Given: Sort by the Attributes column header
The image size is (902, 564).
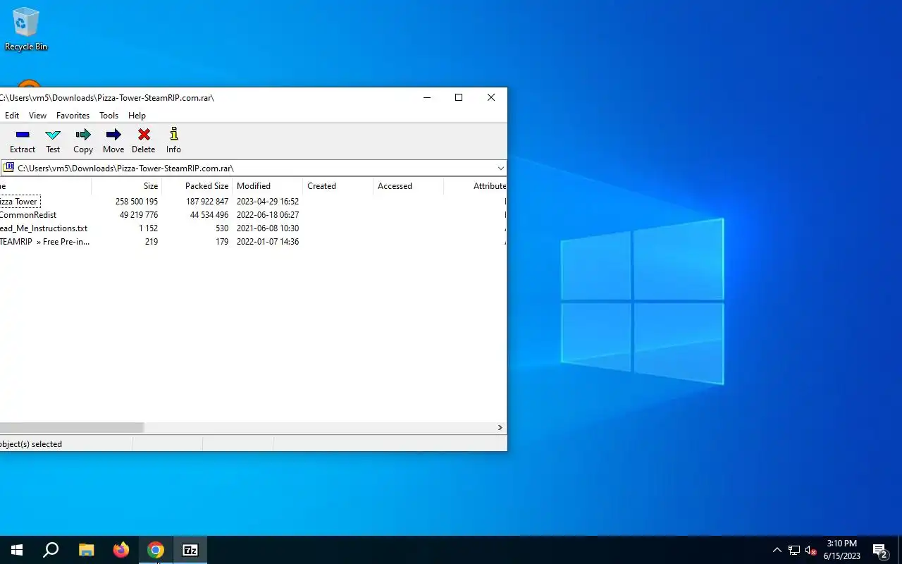Looking at the screenshot, I should (x=476, y=186).
